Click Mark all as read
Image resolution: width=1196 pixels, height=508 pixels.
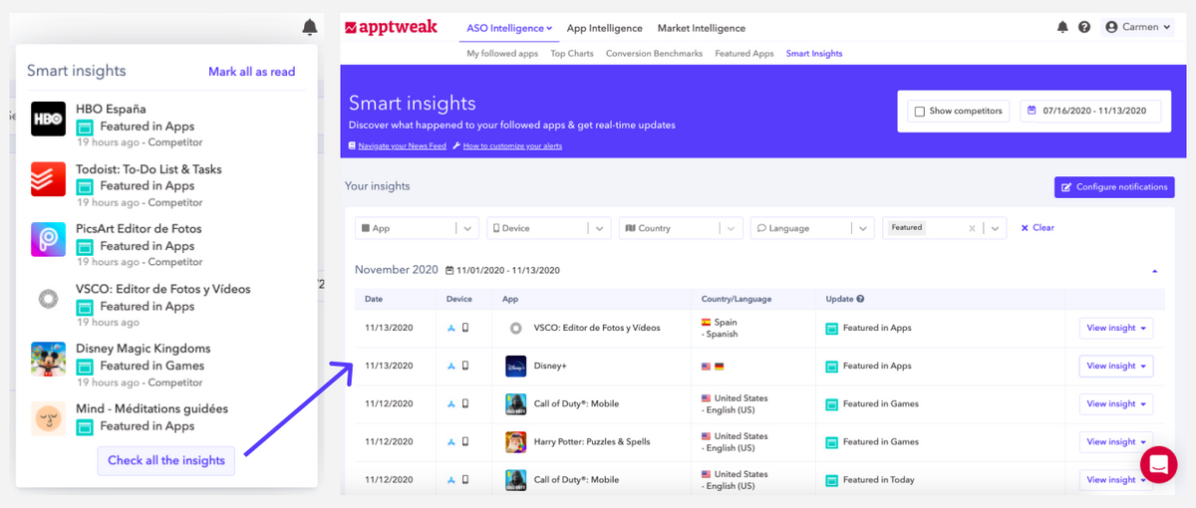click(251, 72)
